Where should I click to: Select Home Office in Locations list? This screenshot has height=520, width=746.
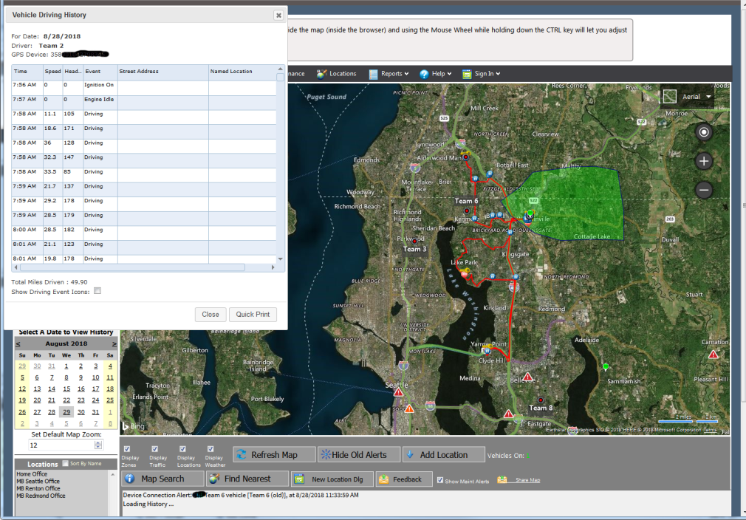tap(32, 474)
